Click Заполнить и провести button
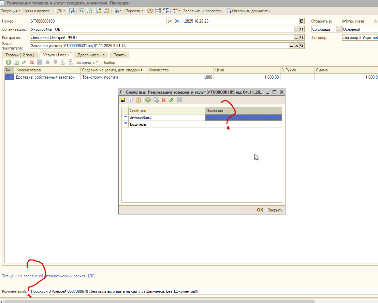This screenshot has height=303, width=378. click(202, 11)
